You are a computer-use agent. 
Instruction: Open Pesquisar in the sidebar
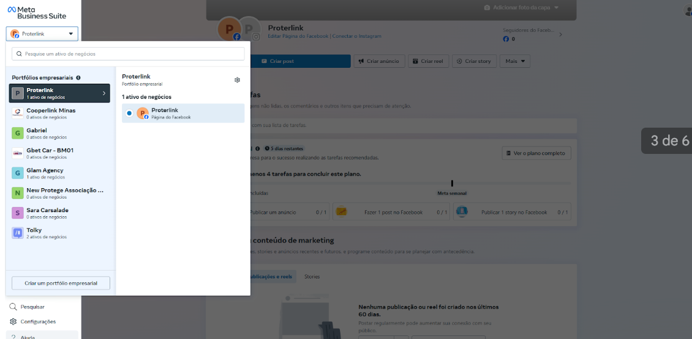(32, 307)
